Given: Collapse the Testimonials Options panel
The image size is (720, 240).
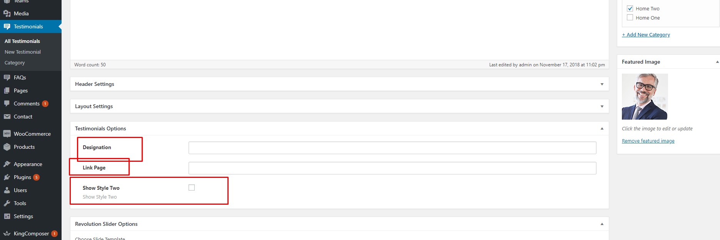Looking at the screenshot, I should click(x=602, y=128).
